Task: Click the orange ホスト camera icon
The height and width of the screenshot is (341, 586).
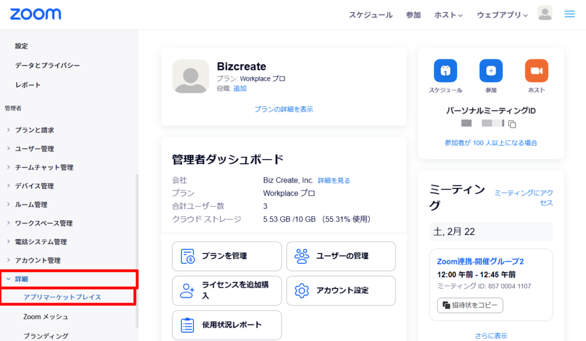Action: pos(536,70)
